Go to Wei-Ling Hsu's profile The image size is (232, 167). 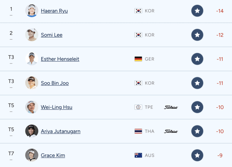57,107
